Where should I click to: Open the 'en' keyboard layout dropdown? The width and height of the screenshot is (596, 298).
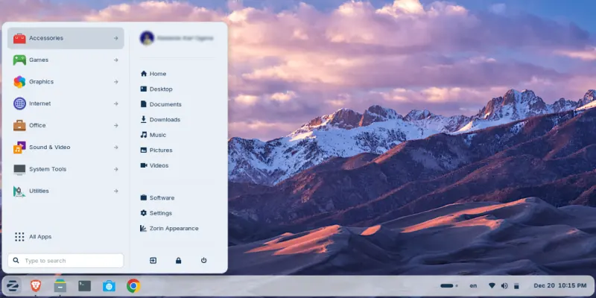[473, 285]
